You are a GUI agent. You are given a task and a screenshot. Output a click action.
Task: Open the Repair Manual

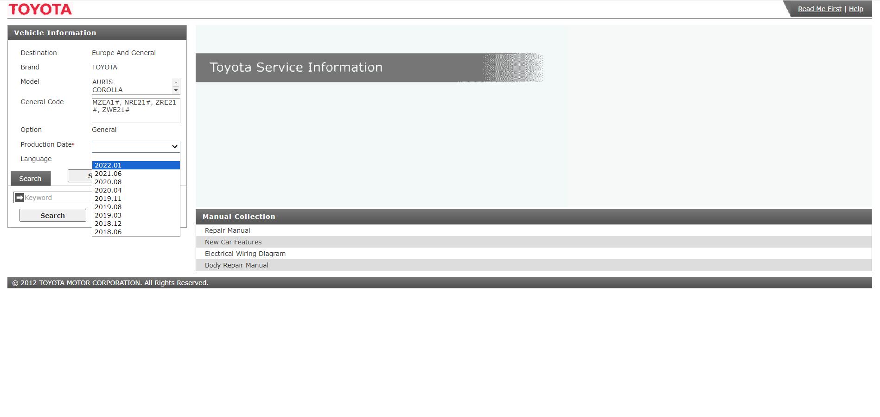(x=227, y=230)
